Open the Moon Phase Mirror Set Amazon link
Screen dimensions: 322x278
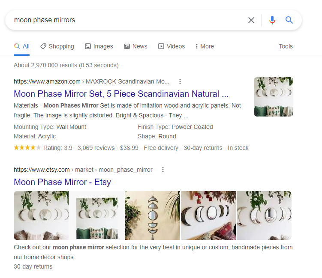pyautogui.click(x=121, y=94)
